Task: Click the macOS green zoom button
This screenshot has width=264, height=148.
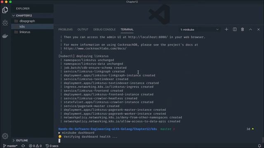Action: tap(10, 2)
